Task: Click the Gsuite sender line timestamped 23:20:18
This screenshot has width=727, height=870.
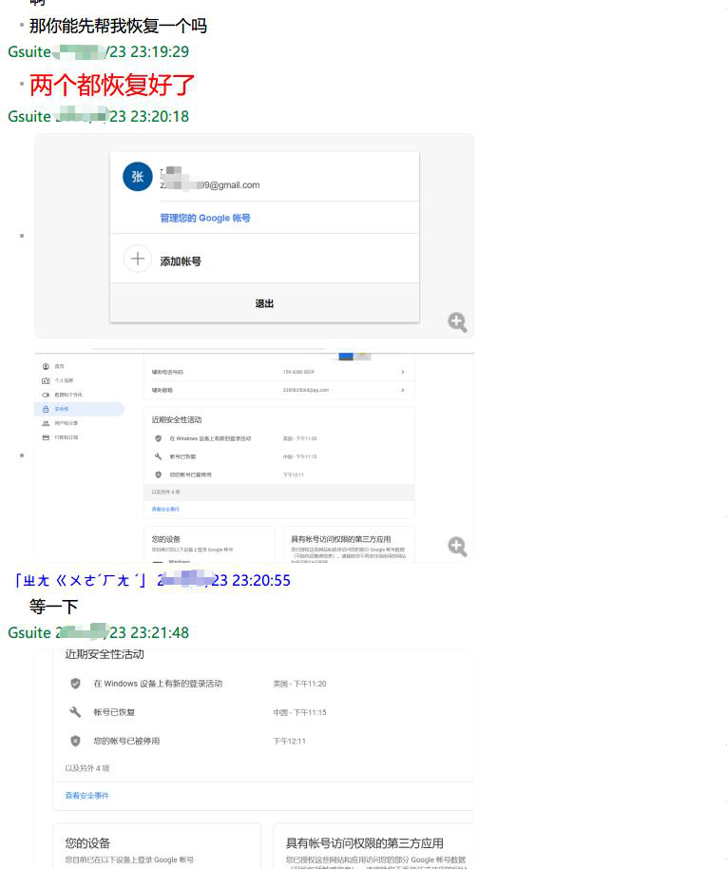Action: pyautogui.click(x=98, y=117)
